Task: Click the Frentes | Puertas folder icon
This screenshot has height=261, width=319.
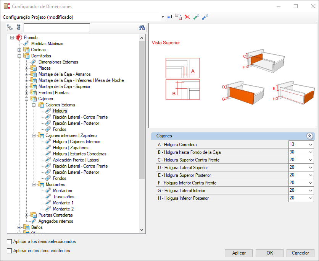Action: coord(34,93)
